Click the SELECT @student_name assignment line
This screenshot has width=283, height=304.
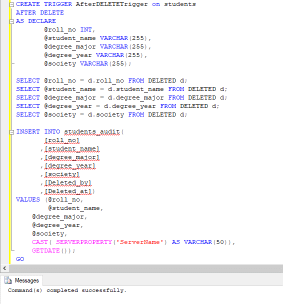(121, 89)
